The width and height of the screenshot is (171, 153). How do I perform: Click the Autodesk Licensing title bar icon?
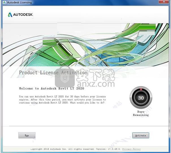4,2
